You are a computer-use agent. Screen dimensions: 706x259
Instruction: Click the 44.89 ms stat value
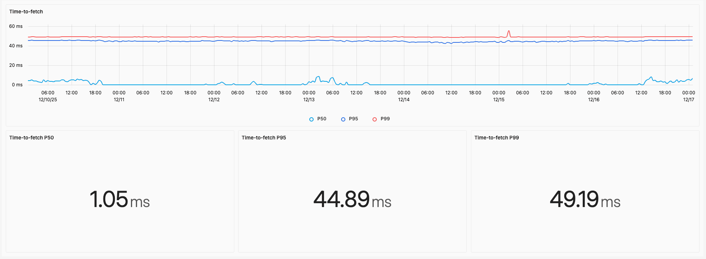click(x=352, y=199)
